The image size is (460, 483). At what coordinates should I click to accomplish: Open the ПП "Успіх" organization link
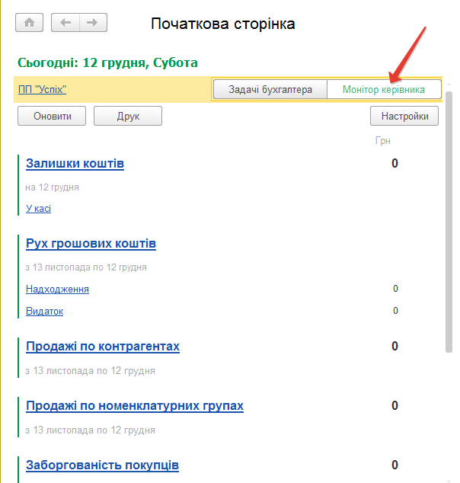[x=42, y=89]
